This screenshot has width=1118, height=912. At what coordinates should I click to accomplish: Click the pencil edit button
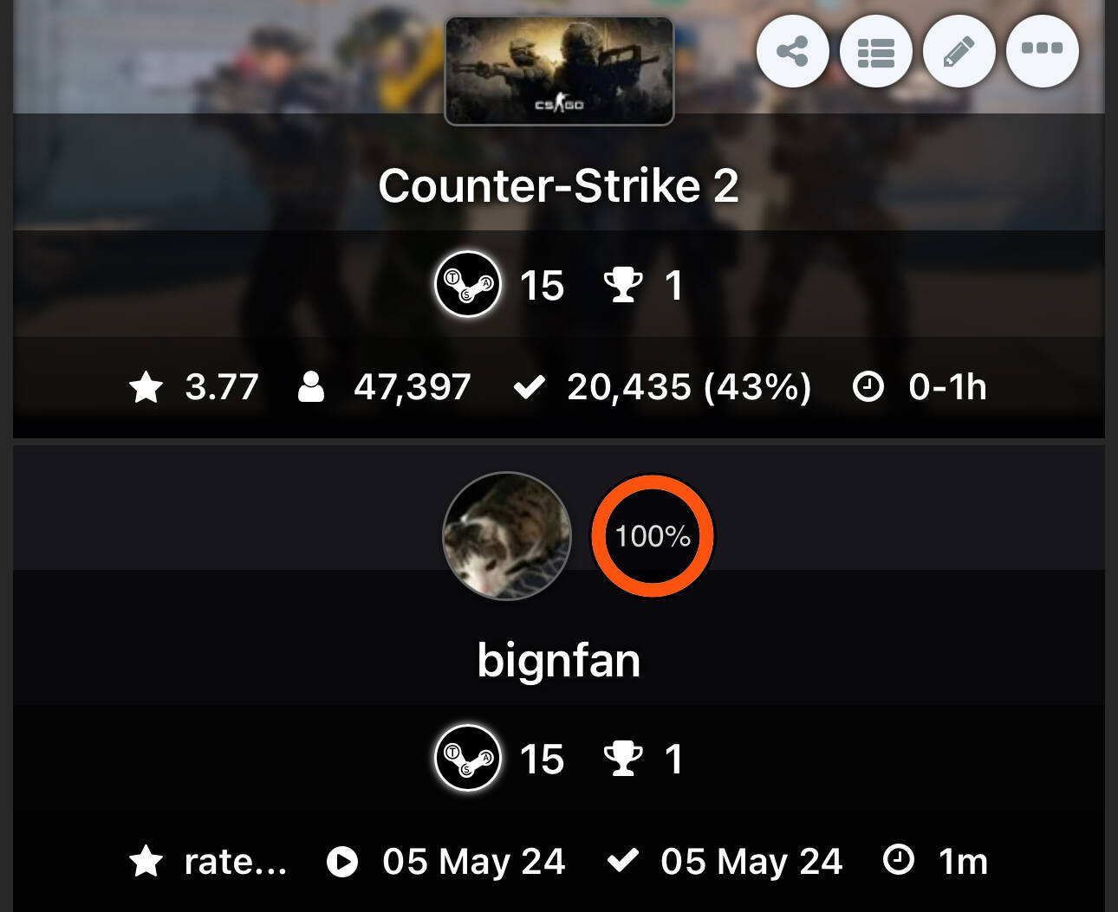pyautogui.click(x=959, y=52)
